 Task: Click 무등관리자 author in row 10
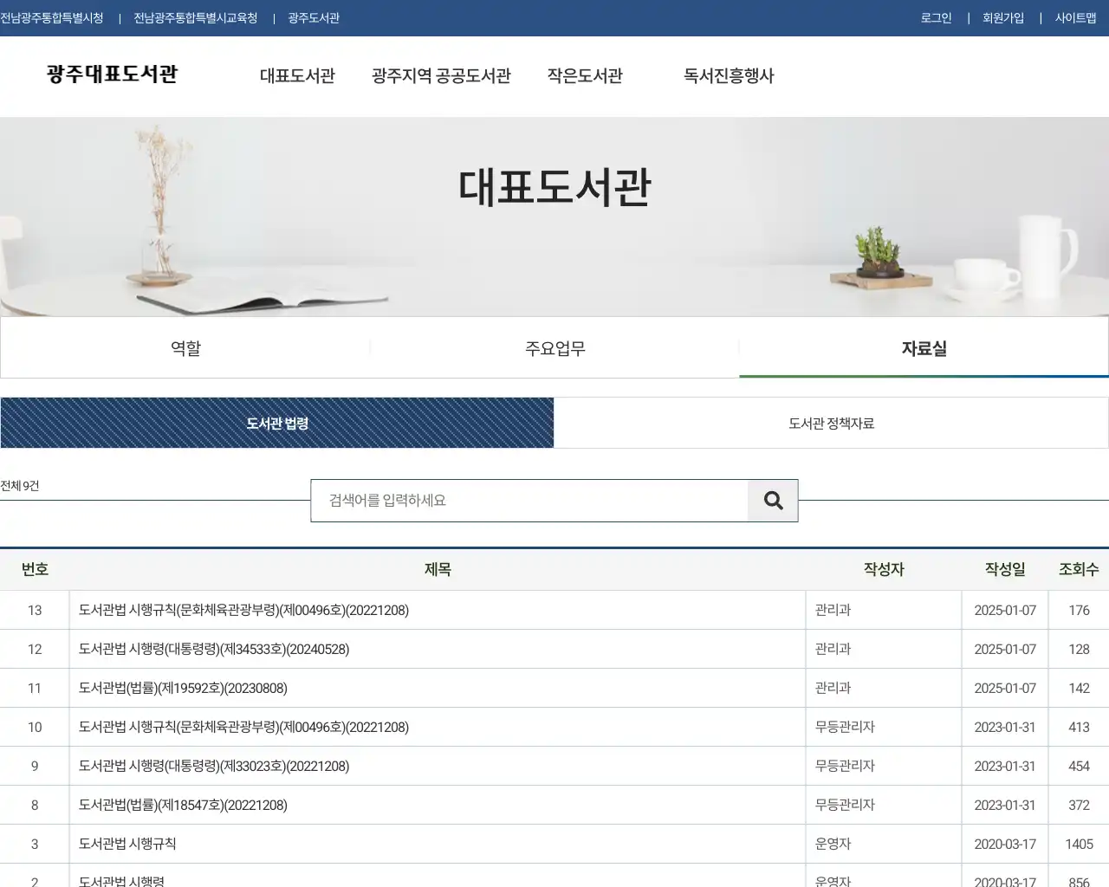pyautogui.click(x=845, y=728)
